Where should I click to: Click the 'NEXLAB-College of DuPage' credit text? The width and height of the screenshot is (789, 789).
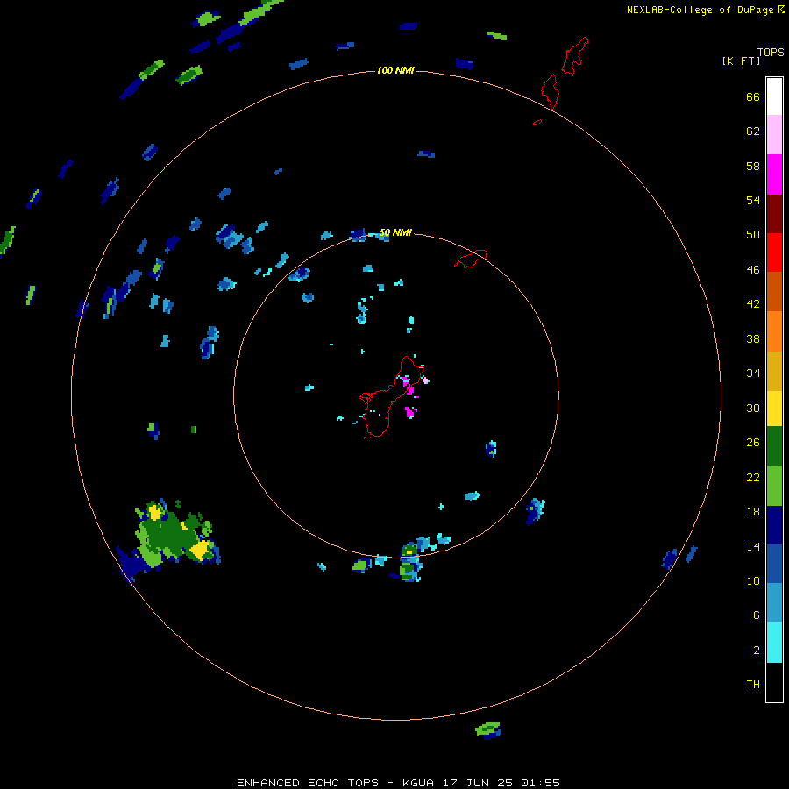point(700,10)
